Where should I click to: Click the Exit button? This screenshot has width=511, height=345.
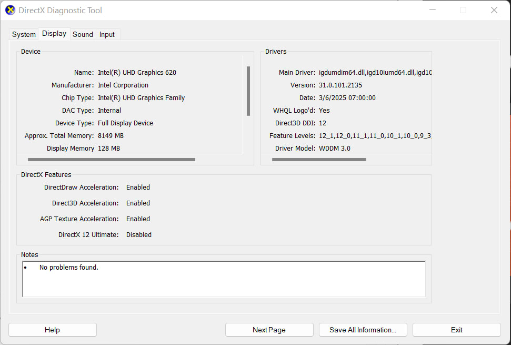tap(457, 330)
